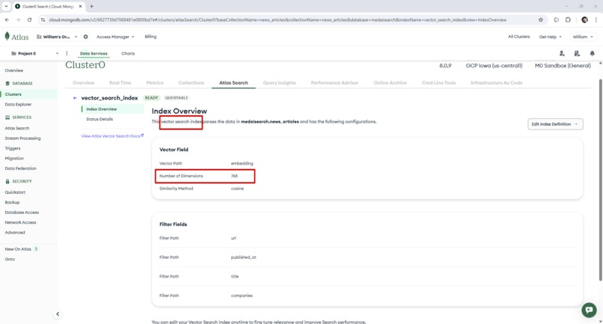Open Cmd Line Tools tab
The width and height of the screenshot is (603, 324).
pos(438,83)
